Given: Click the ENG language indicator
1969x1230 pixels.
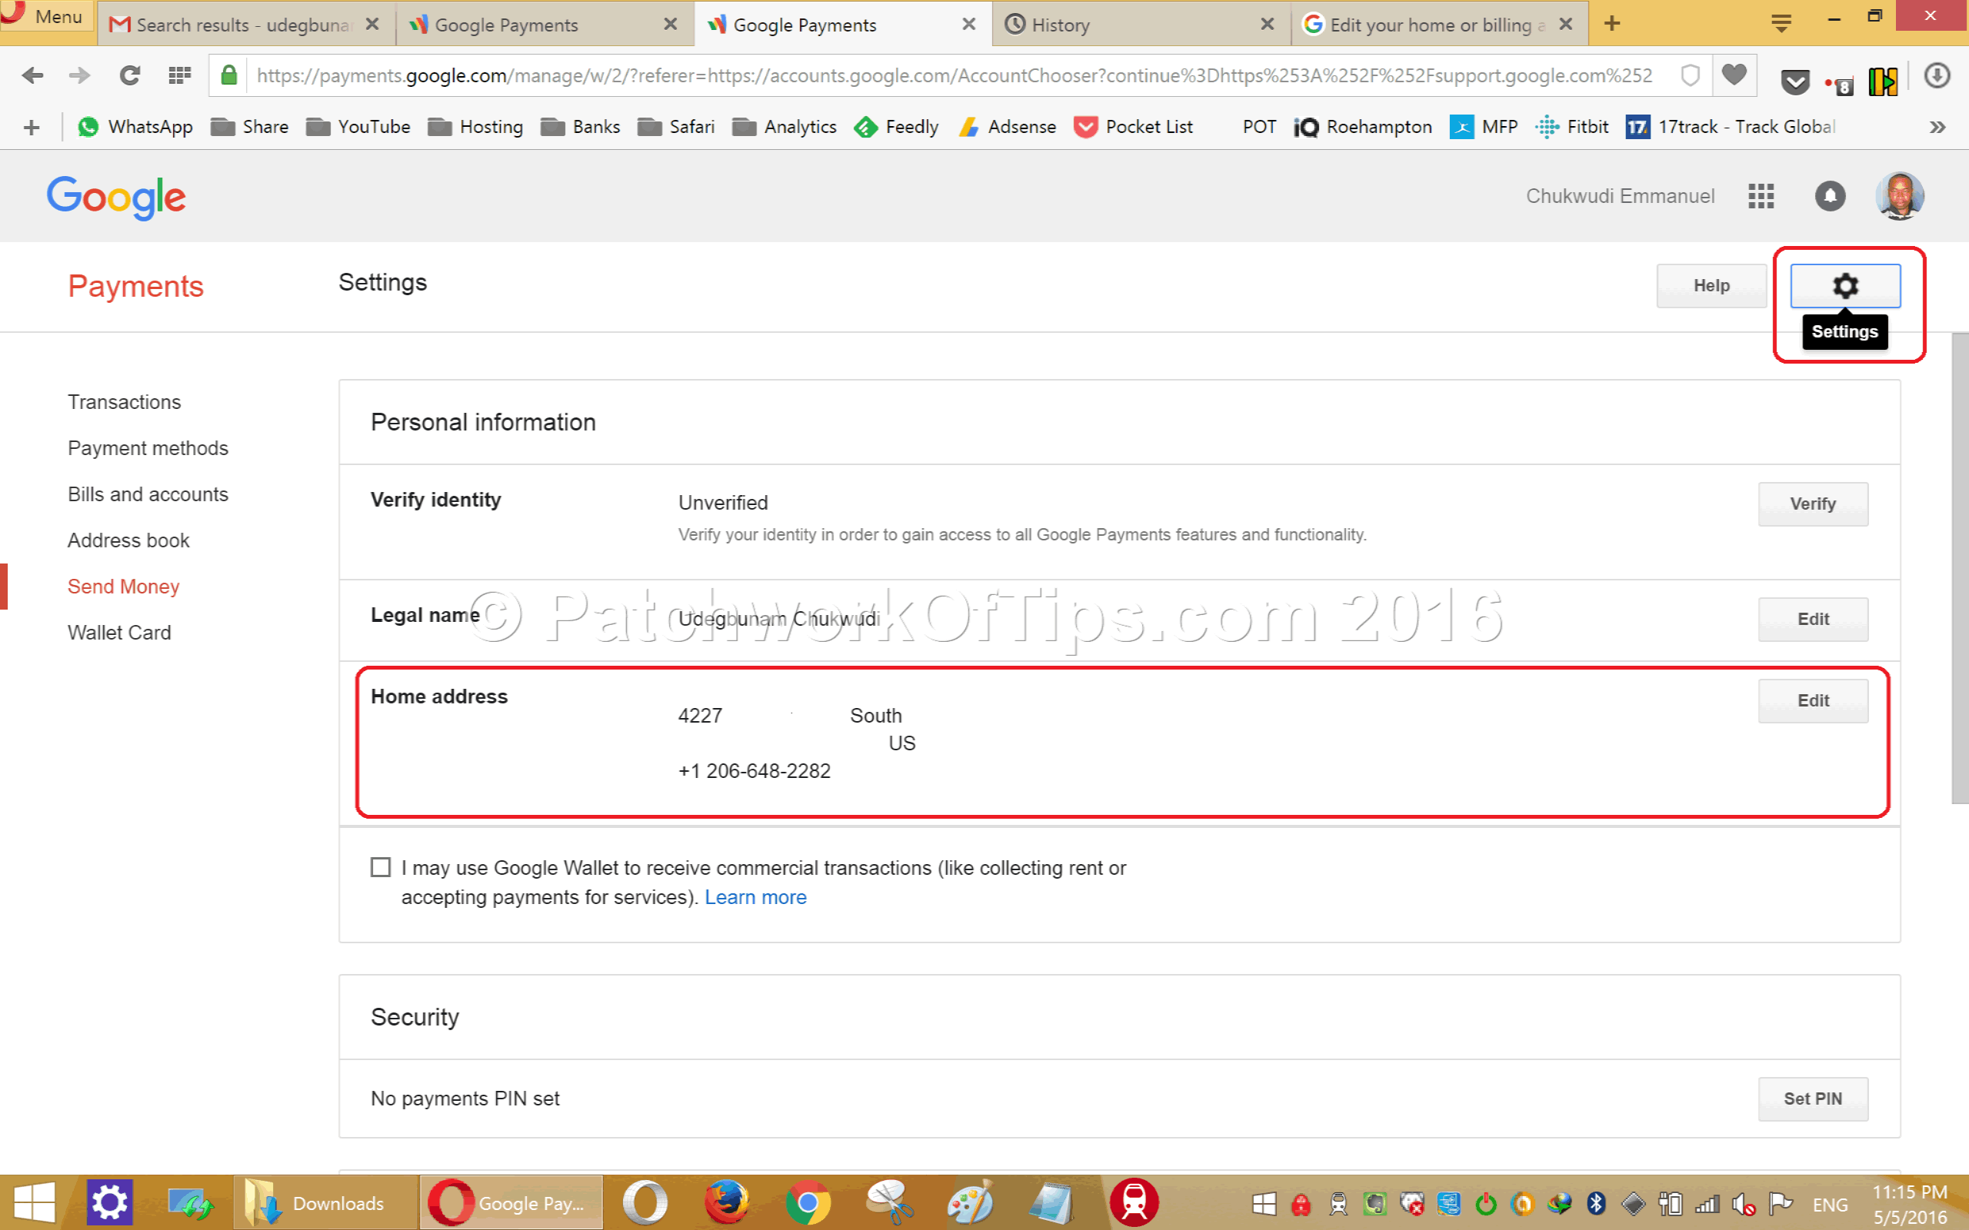Looking at the screenshot, I should tap(1830, 1205).
